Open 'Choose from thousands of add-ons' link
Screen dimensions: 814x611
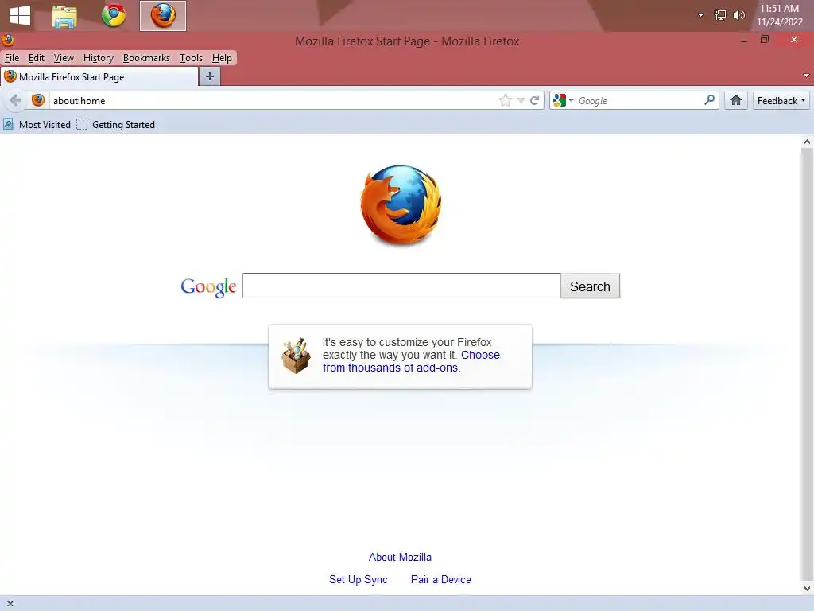[x=411, y=361]
